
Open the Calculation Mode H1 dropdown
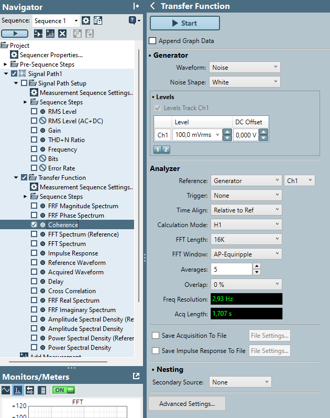point(246,224)
